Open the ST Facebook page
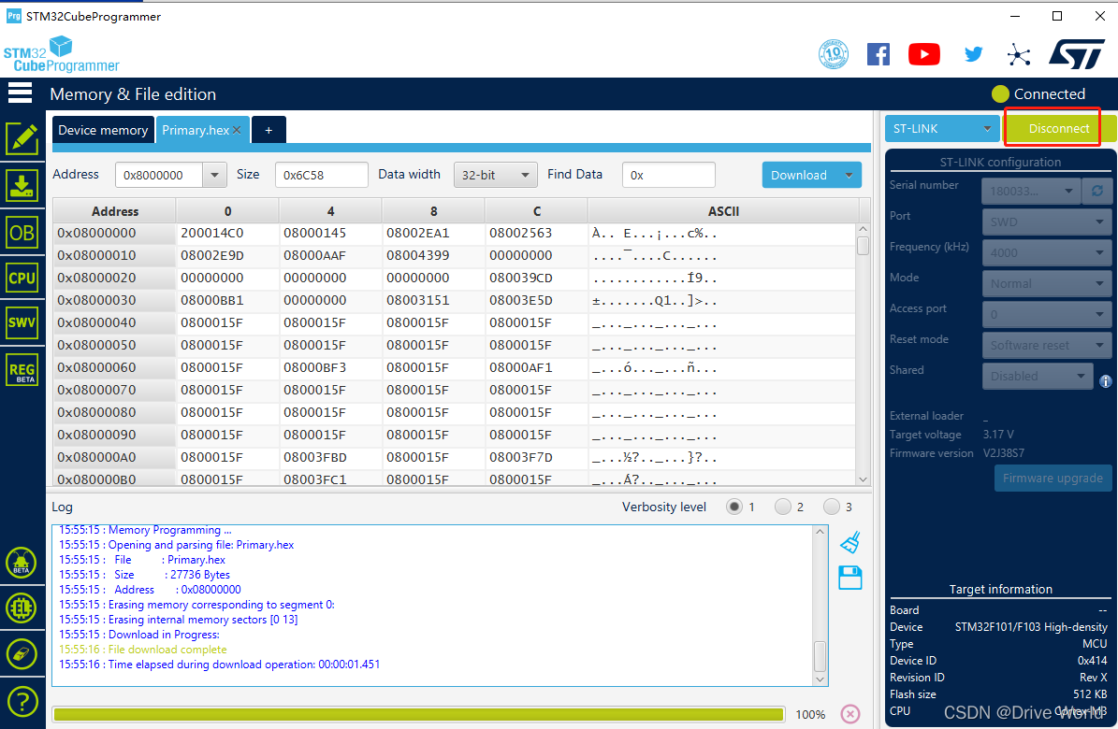Viewport: 1118px width, 729px height. (x=878, y=54)
